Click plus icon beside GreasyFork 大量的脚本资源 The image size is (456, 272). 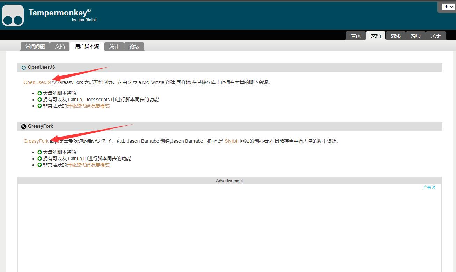point(39,152)
